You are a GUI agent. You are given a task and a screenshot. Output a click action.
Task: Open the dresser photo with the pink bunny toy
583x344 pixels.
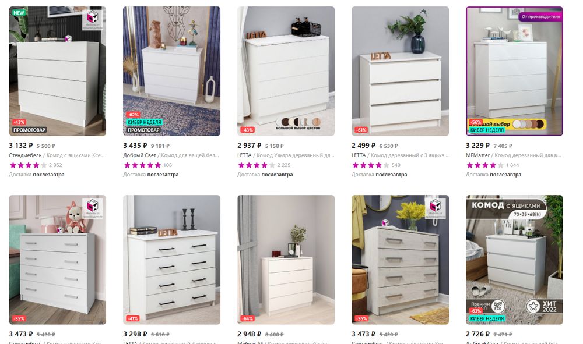(x=57, y=260)
